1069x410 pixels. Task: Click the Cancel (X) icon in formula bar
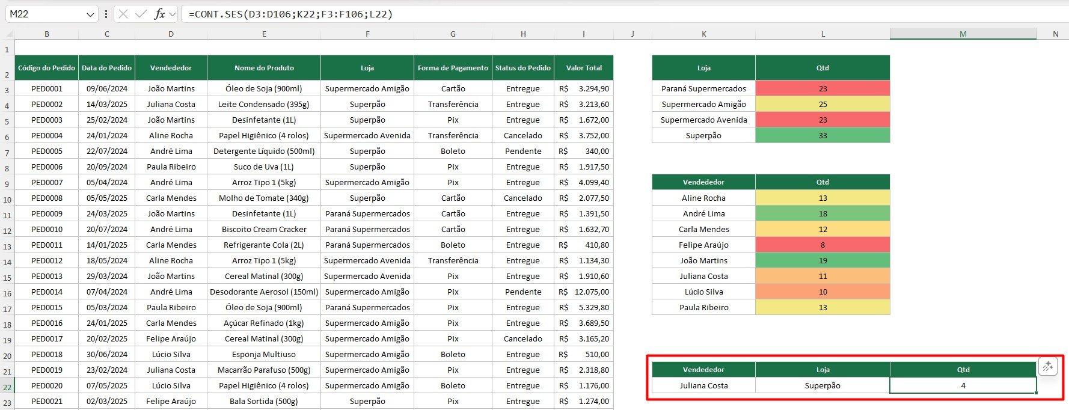(x=123, y=14)
